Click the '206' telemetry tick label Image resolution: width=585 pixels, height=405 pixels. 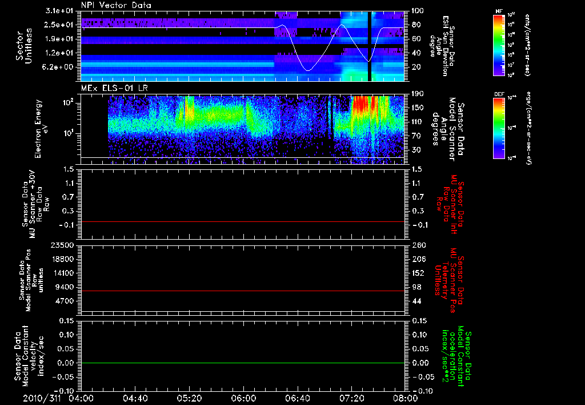point(418,259)
